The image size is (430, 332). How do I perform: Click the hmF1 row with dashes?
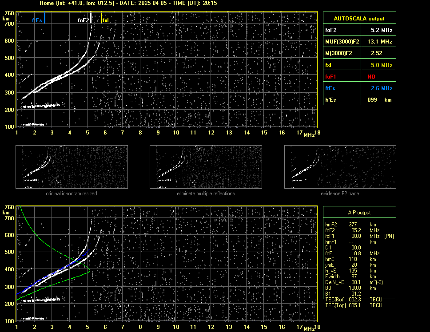(350, 242)
